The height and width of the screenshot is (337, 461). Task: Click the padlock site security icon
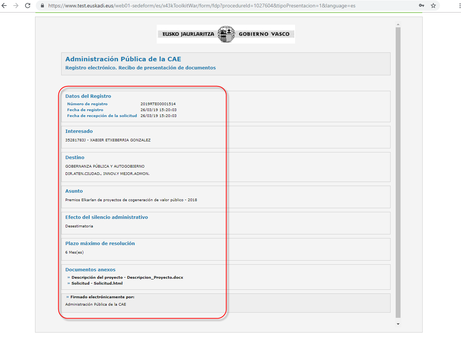pos(42,6)
